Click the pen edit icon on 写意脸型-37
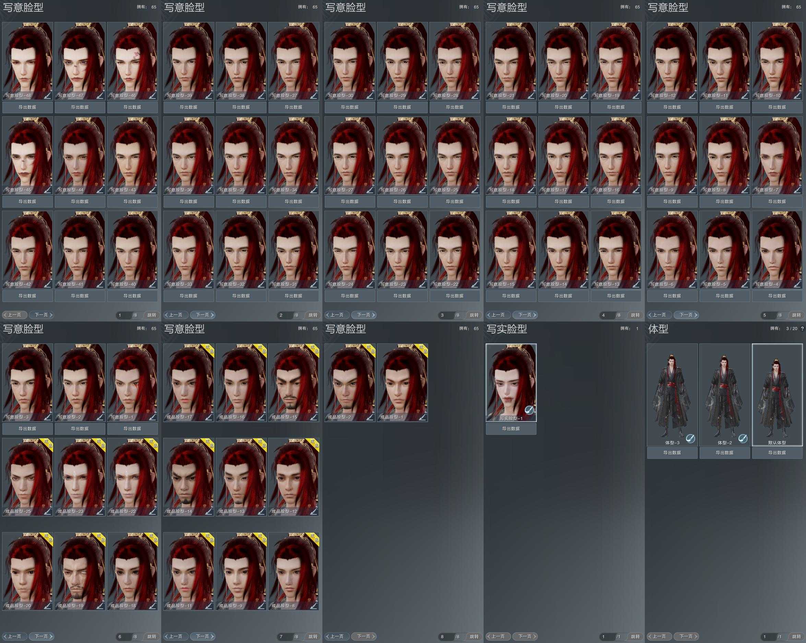Viewport: 806px width, 643px height. click(313, 95)
